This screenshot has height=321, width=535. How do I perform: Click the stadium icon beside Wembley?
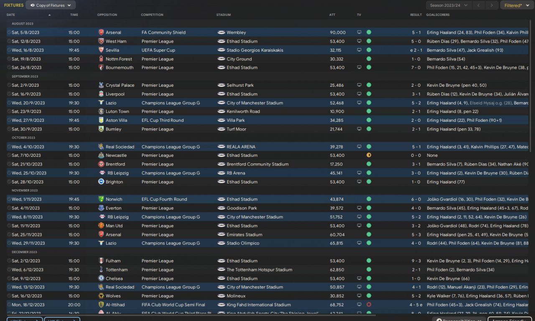222,33
